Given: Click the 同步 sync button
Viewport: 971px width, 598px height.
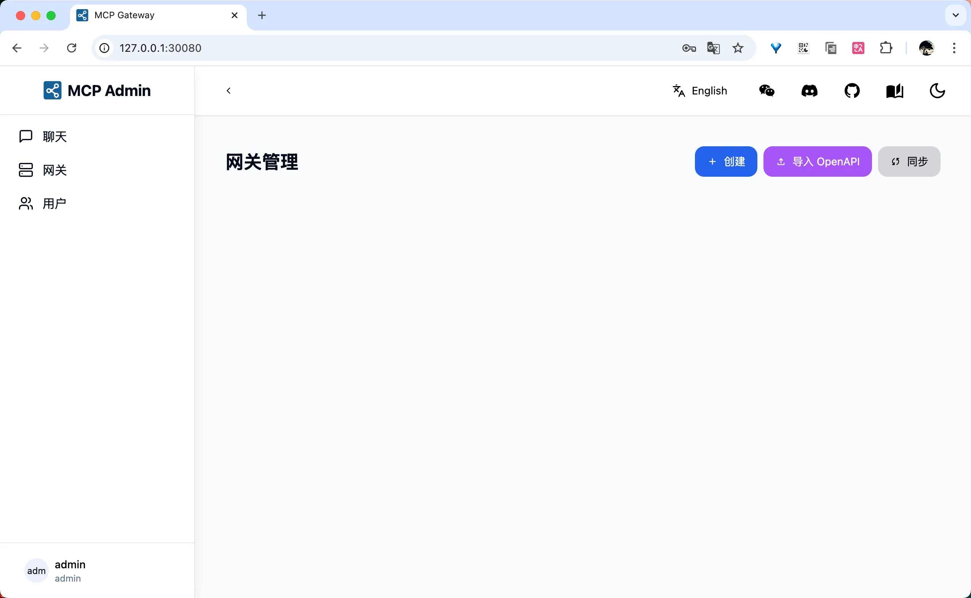Looking at the screenshot, I should [x=909, y=161].
